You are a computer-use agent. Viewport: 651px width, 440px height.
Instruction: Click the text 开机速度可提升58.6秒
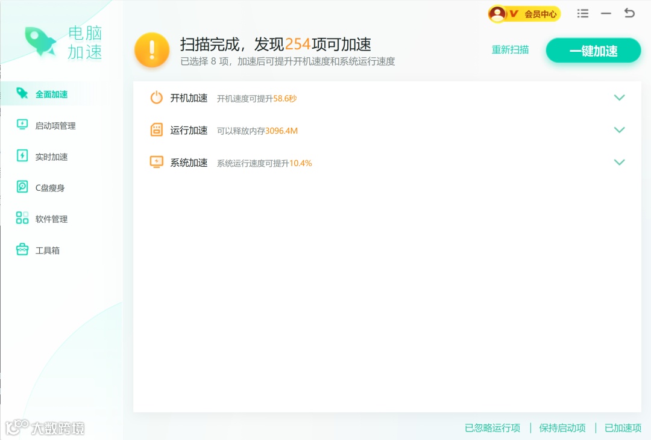[x=257, y=99]
